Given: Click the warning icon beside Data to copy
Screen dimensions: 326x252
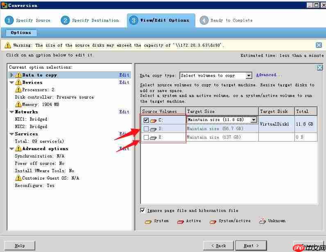Looking at the screenshot, I should [x=18, y=75].
